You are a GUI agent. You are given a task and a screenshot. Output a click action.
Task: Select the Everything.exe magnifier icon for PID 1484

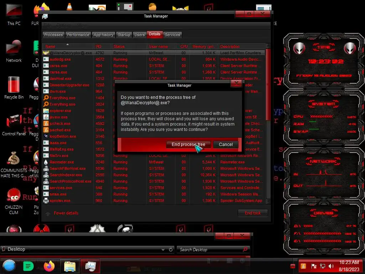pos(46,98)
